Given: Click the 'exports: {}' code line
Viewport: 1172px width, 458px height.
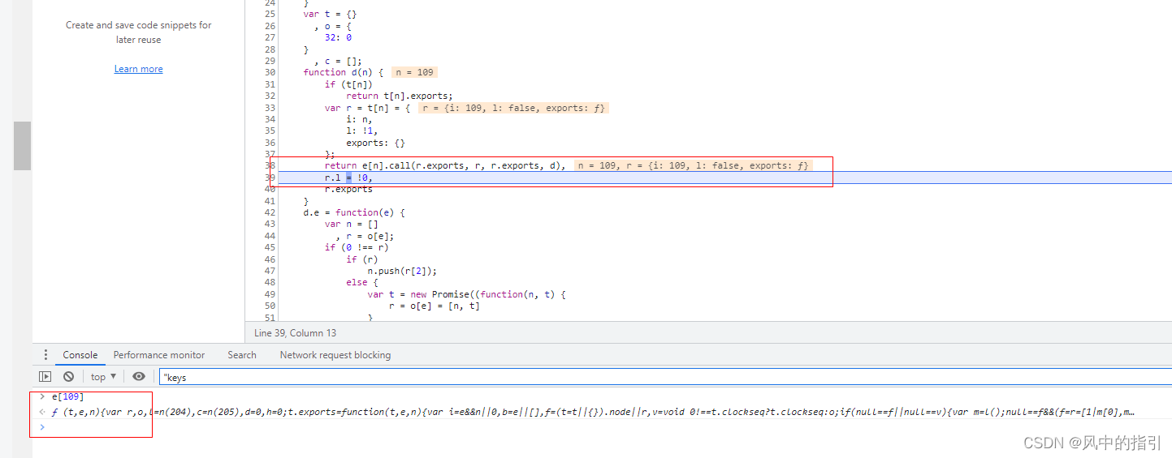Looking at the screenshot, I should pyautogui.click(x=375, y=143).
